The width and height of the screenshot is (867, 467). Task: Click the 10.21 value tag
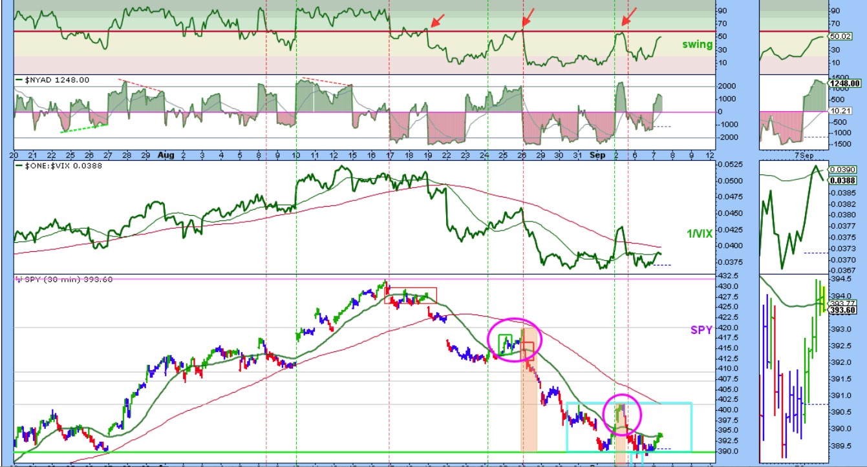point(839,111)
